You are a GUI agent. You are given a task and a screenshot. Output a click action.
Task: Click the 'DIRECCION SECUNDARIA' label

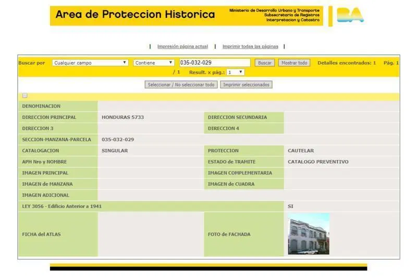point(237,117)
